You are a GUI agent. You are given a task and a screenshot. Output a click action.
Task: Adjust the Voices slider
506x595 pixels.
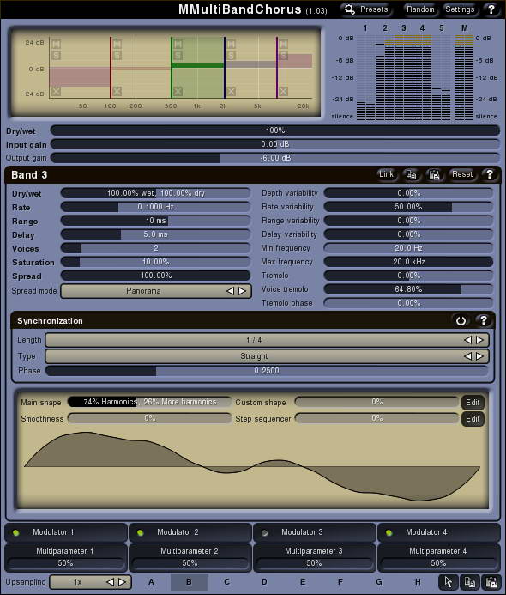155,248
